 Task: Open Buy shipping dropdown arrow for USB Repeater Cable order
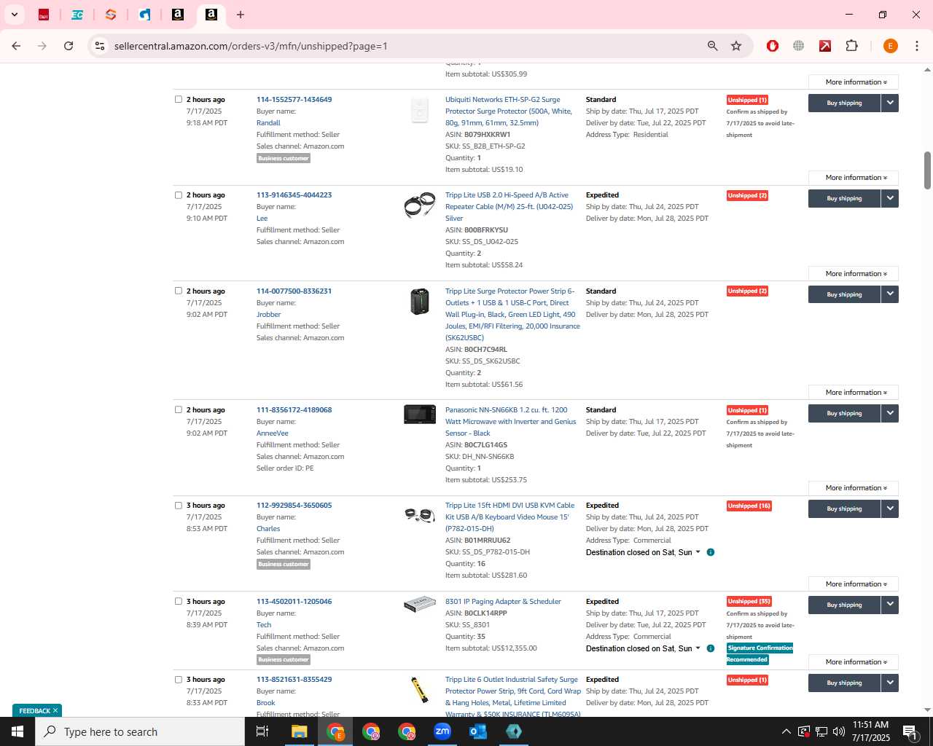tap(890, 198)
